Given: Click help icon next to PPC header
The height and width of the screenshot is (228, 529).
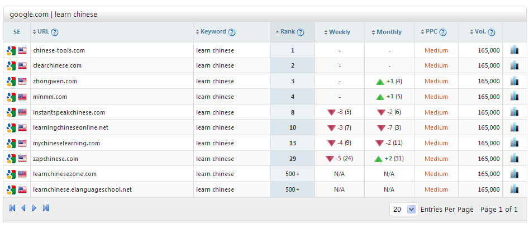Looking at the screenshot, I should coord(443,32).
